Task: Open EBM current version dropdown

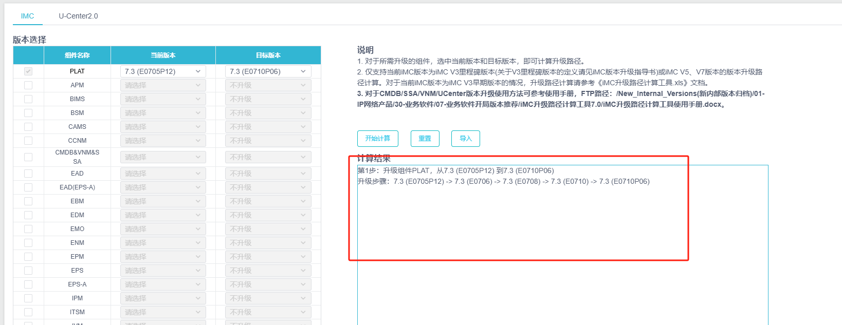Action: (163, 201)
